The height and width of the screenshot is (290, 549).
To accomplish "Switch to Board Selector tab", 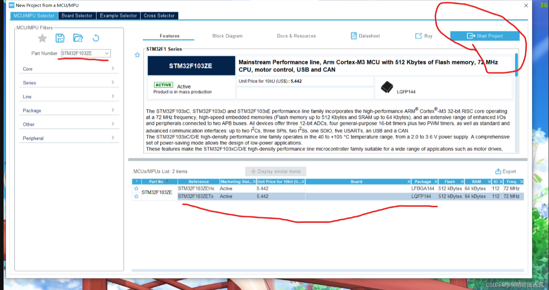I will (77, 16).
